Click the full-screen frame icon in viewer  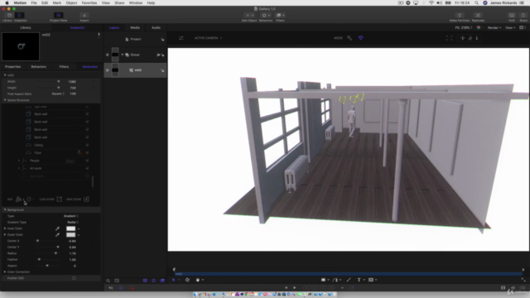tap(449, 38)
